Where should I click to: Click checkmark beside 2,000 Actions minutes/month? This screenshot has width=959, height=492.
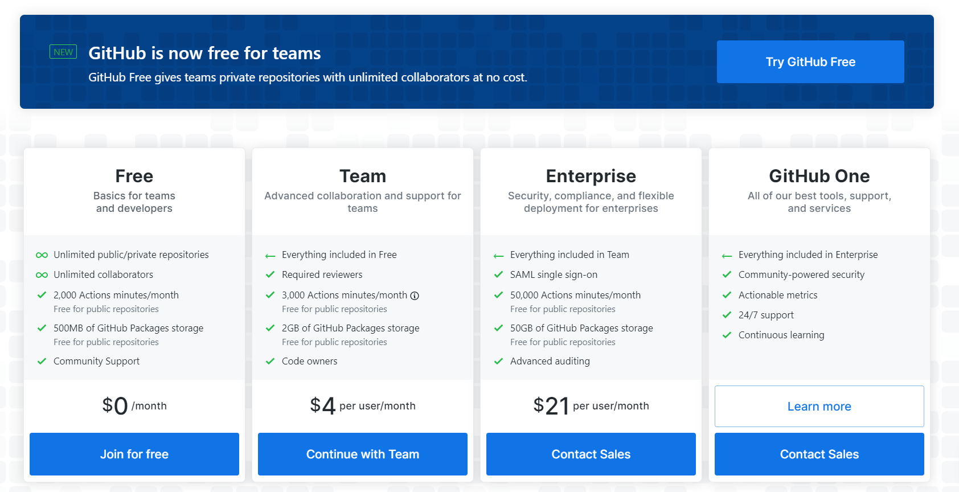point(42,295)
